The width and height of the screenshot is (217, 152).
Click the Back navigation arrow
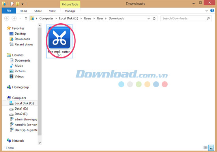[x=7, y=18]
